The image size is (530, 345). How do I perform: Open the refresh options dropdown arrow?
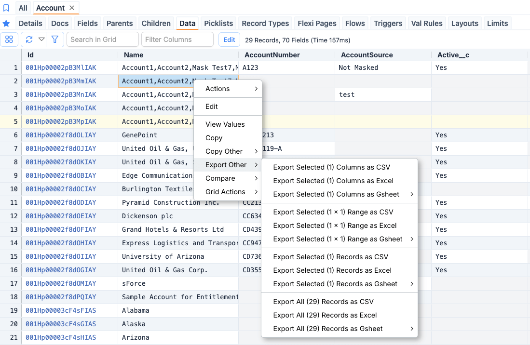42,40
